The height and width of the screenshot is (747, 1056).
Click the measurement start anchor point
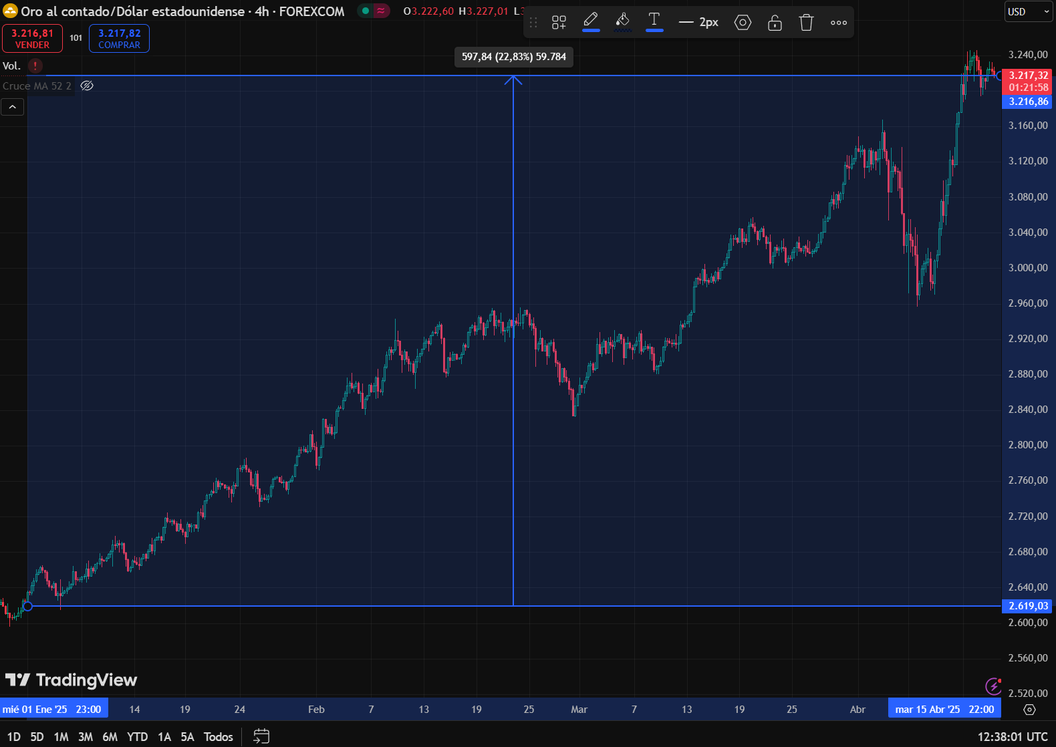tap(27, 606)
